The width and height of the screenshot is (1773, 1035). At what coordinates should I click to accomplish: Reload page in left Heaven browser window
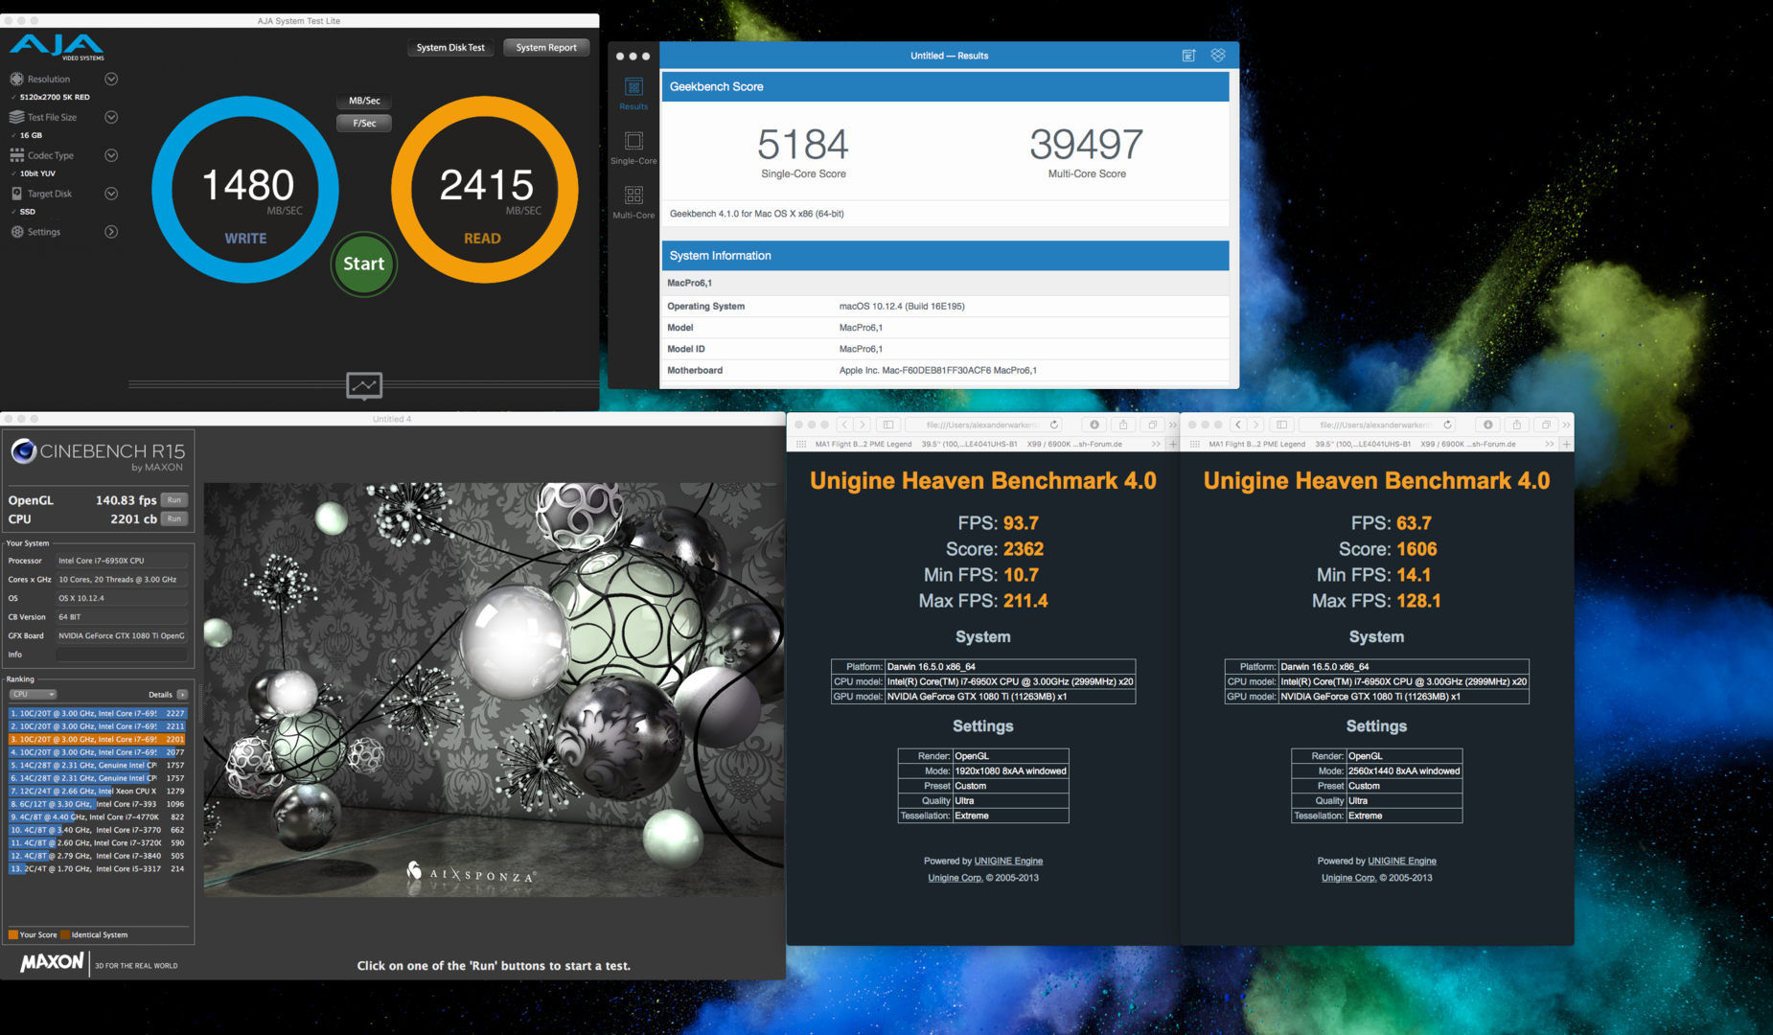click(1054, 425)
